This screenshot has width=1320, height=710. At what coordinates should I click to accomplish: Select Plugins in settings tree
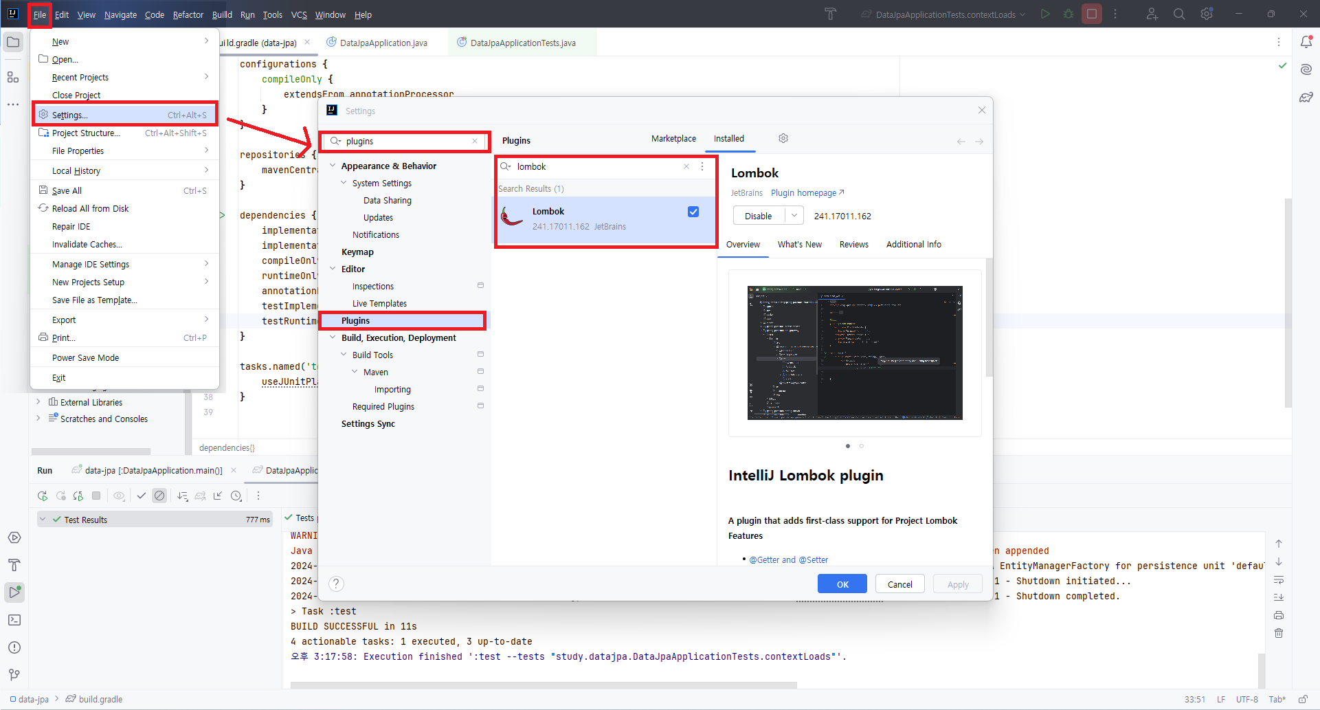(403, 320)
